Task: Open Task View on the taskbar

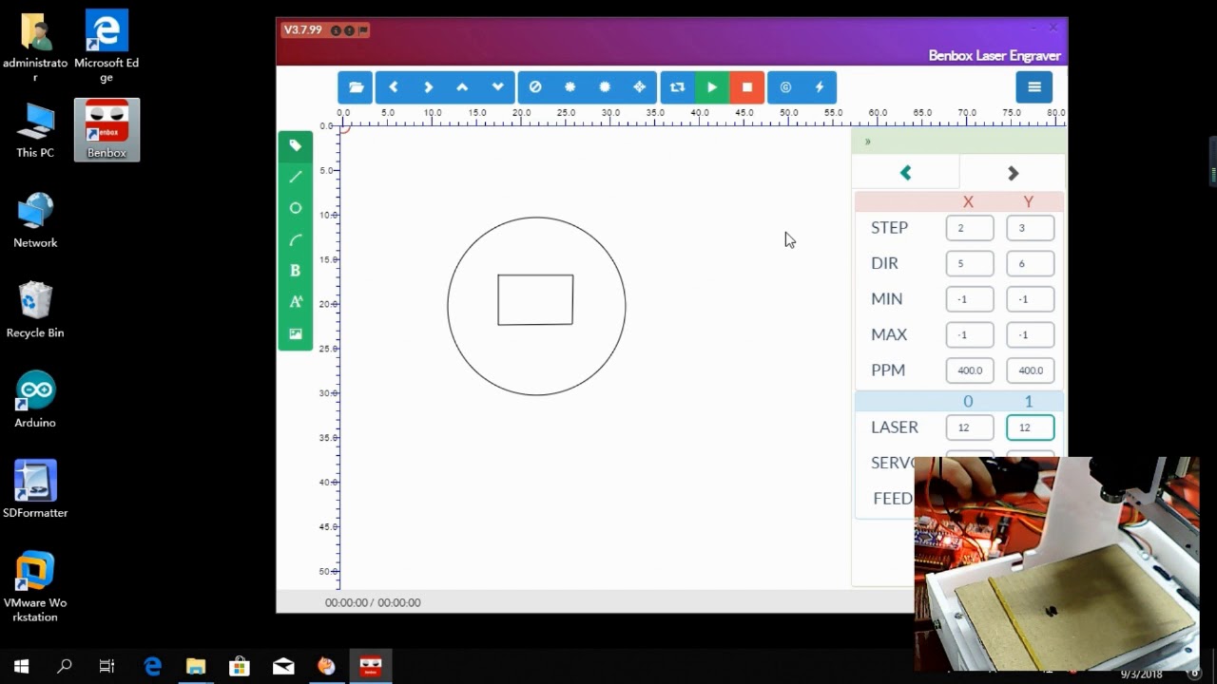Action: pyautogui.click(x=106, y=667)
